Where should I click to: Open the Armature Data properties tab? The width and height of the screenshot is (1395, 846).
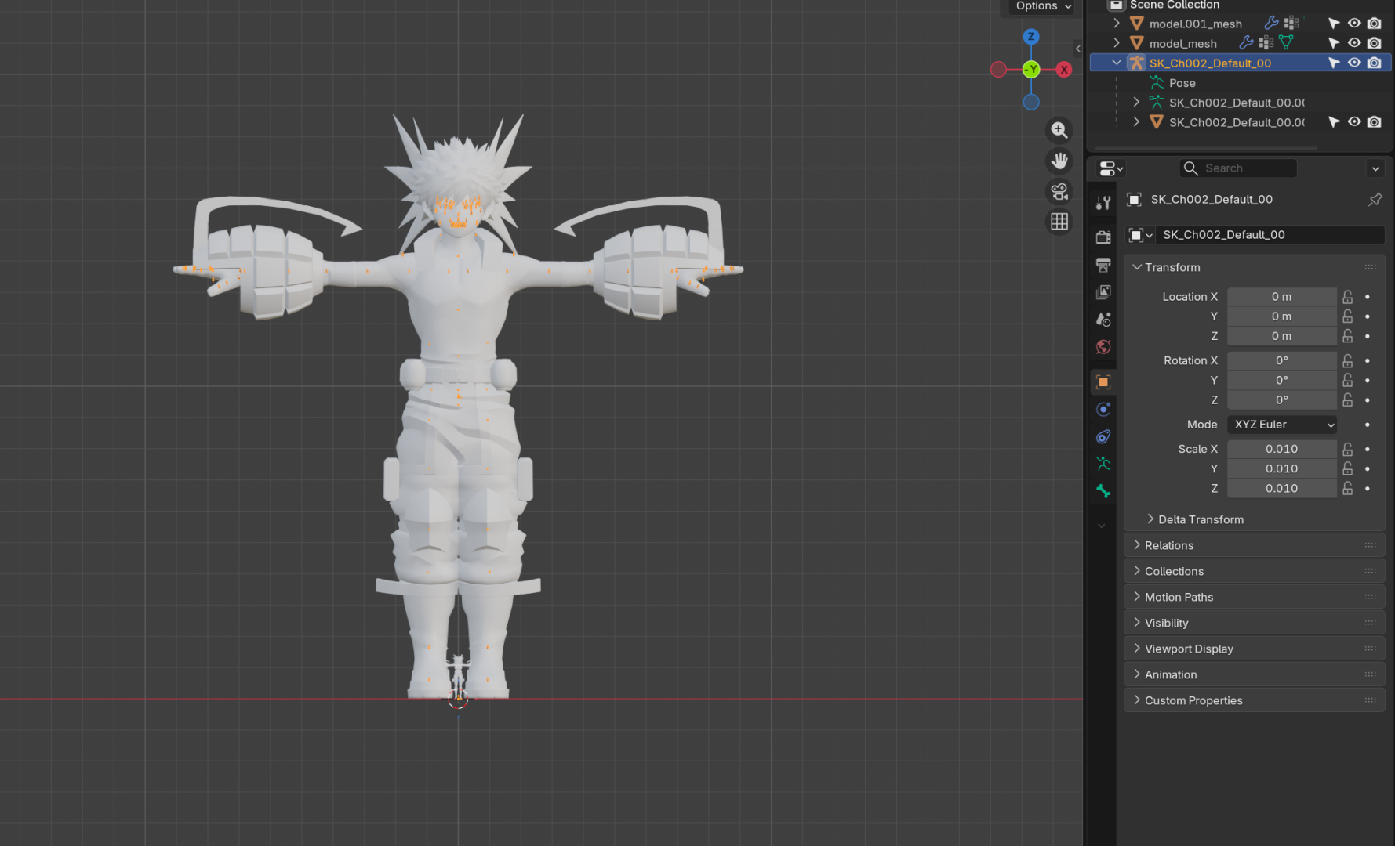point(1103,465)
